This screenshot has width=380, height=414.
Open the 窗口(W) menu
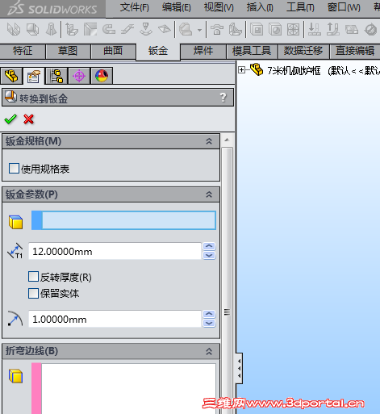click(x=344, y=7)
